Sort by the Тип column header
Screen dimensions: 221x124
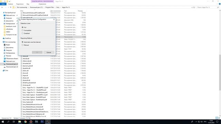coord(65,11)
